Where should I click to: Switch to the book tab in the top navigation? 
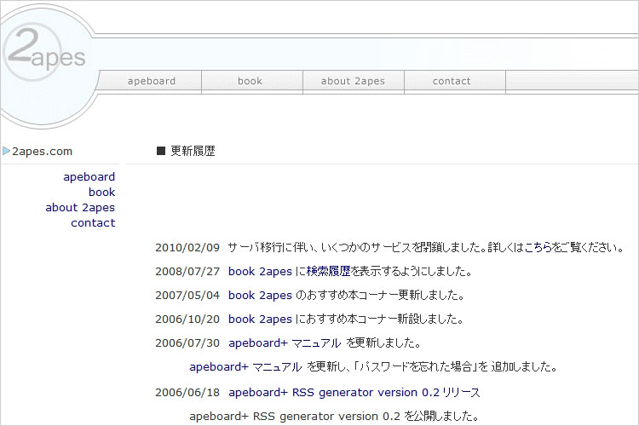[250, 82]
